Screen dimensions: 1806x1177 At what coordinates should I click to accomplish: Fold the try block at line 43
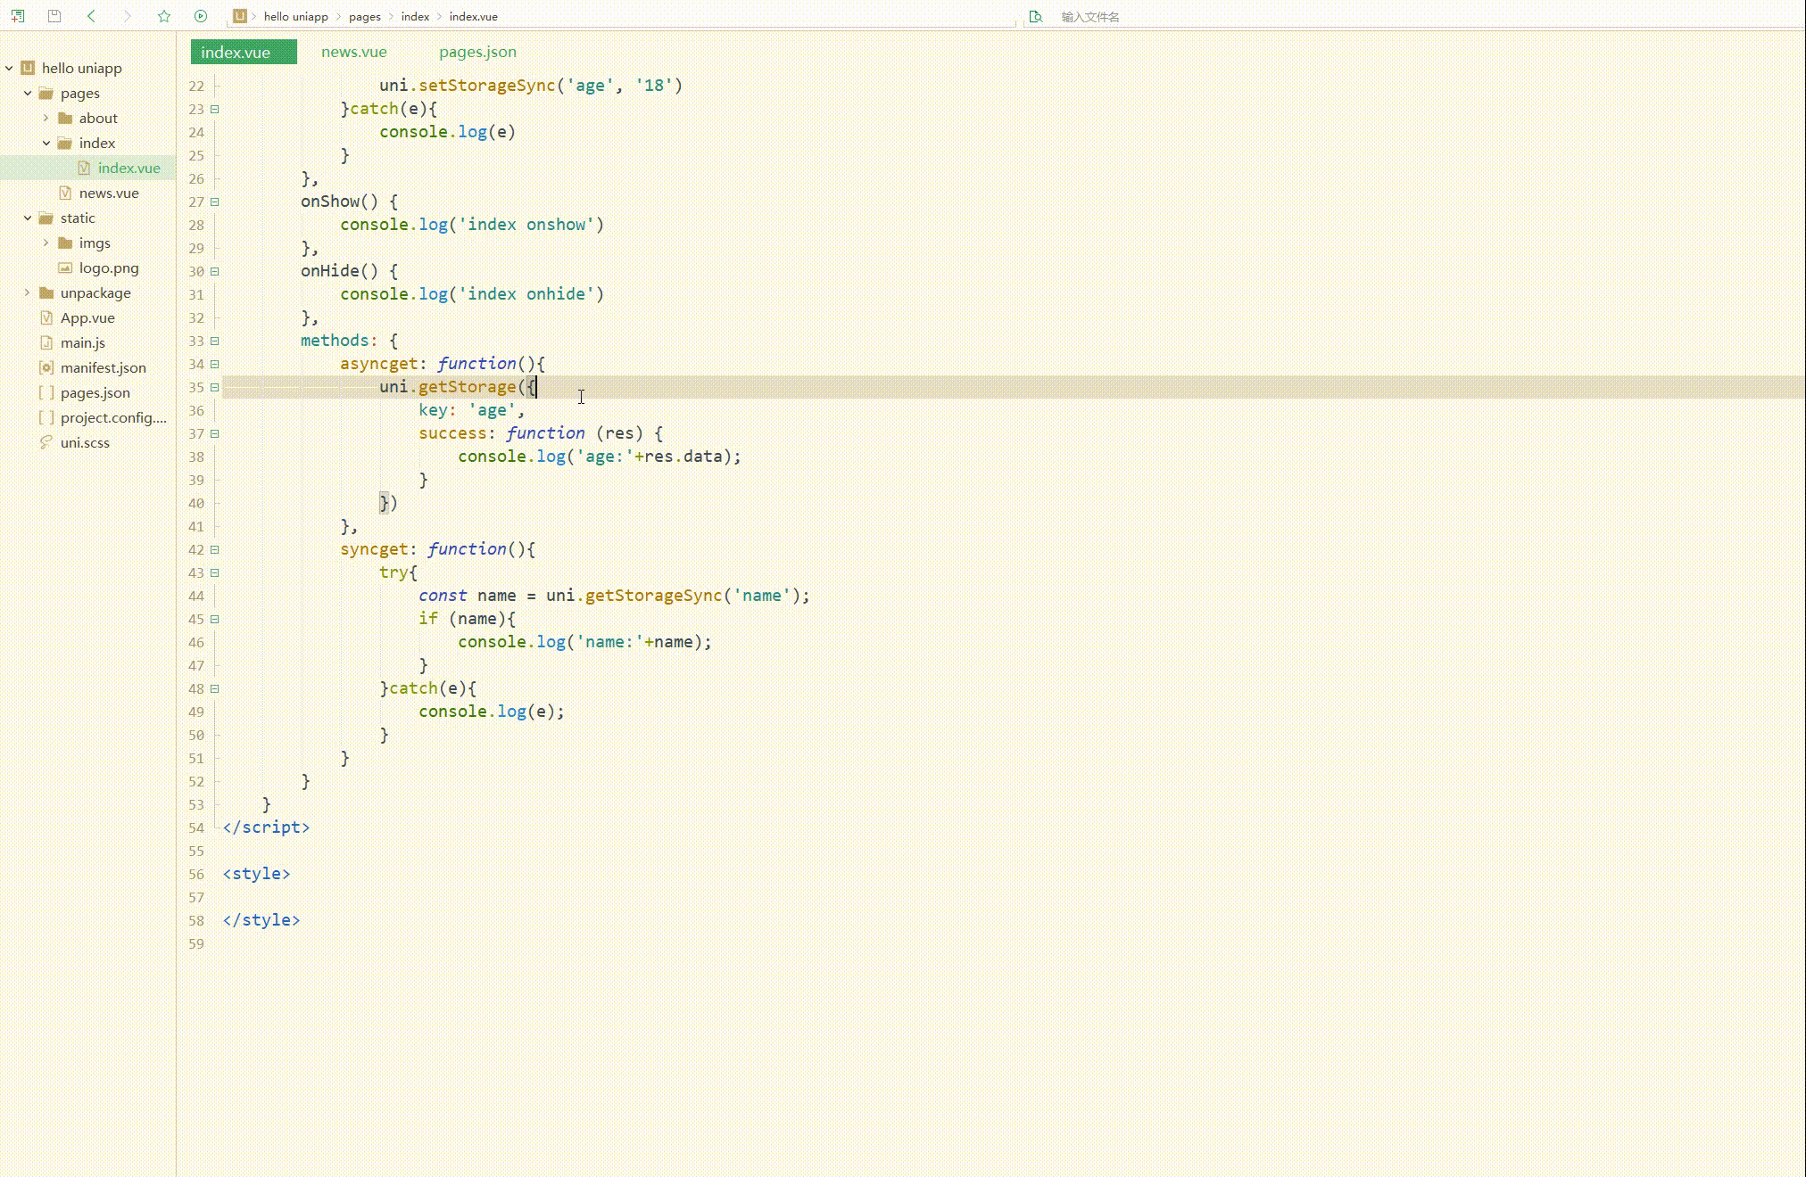pyautogui.click(x=214, y=572)
